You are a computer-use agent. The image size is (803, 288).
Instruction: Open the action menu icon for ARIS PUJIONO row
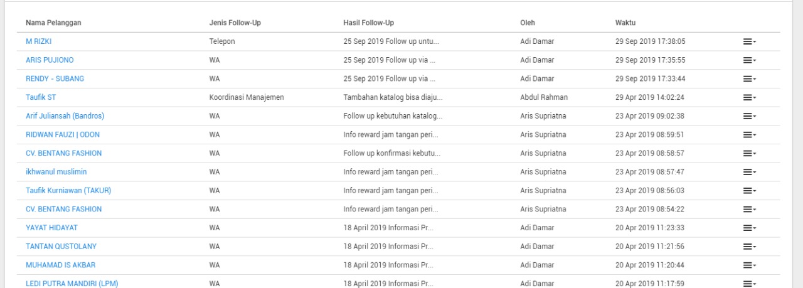[750, 60]
